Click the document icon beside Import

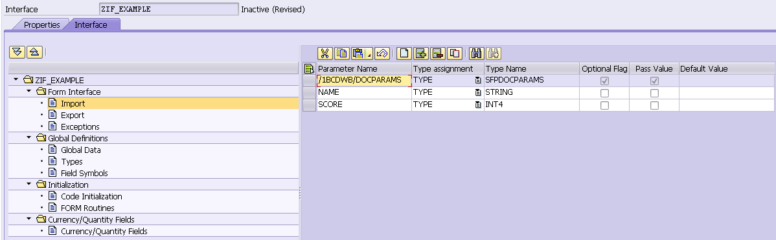click(x=52, y=103)
